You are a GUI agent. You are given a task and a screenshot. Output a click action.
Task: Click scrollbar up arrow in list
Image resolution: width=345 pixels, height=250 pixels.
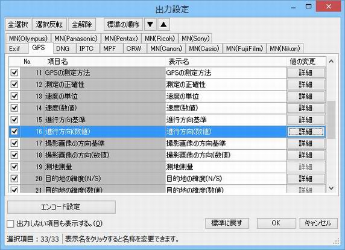[331, 62]
